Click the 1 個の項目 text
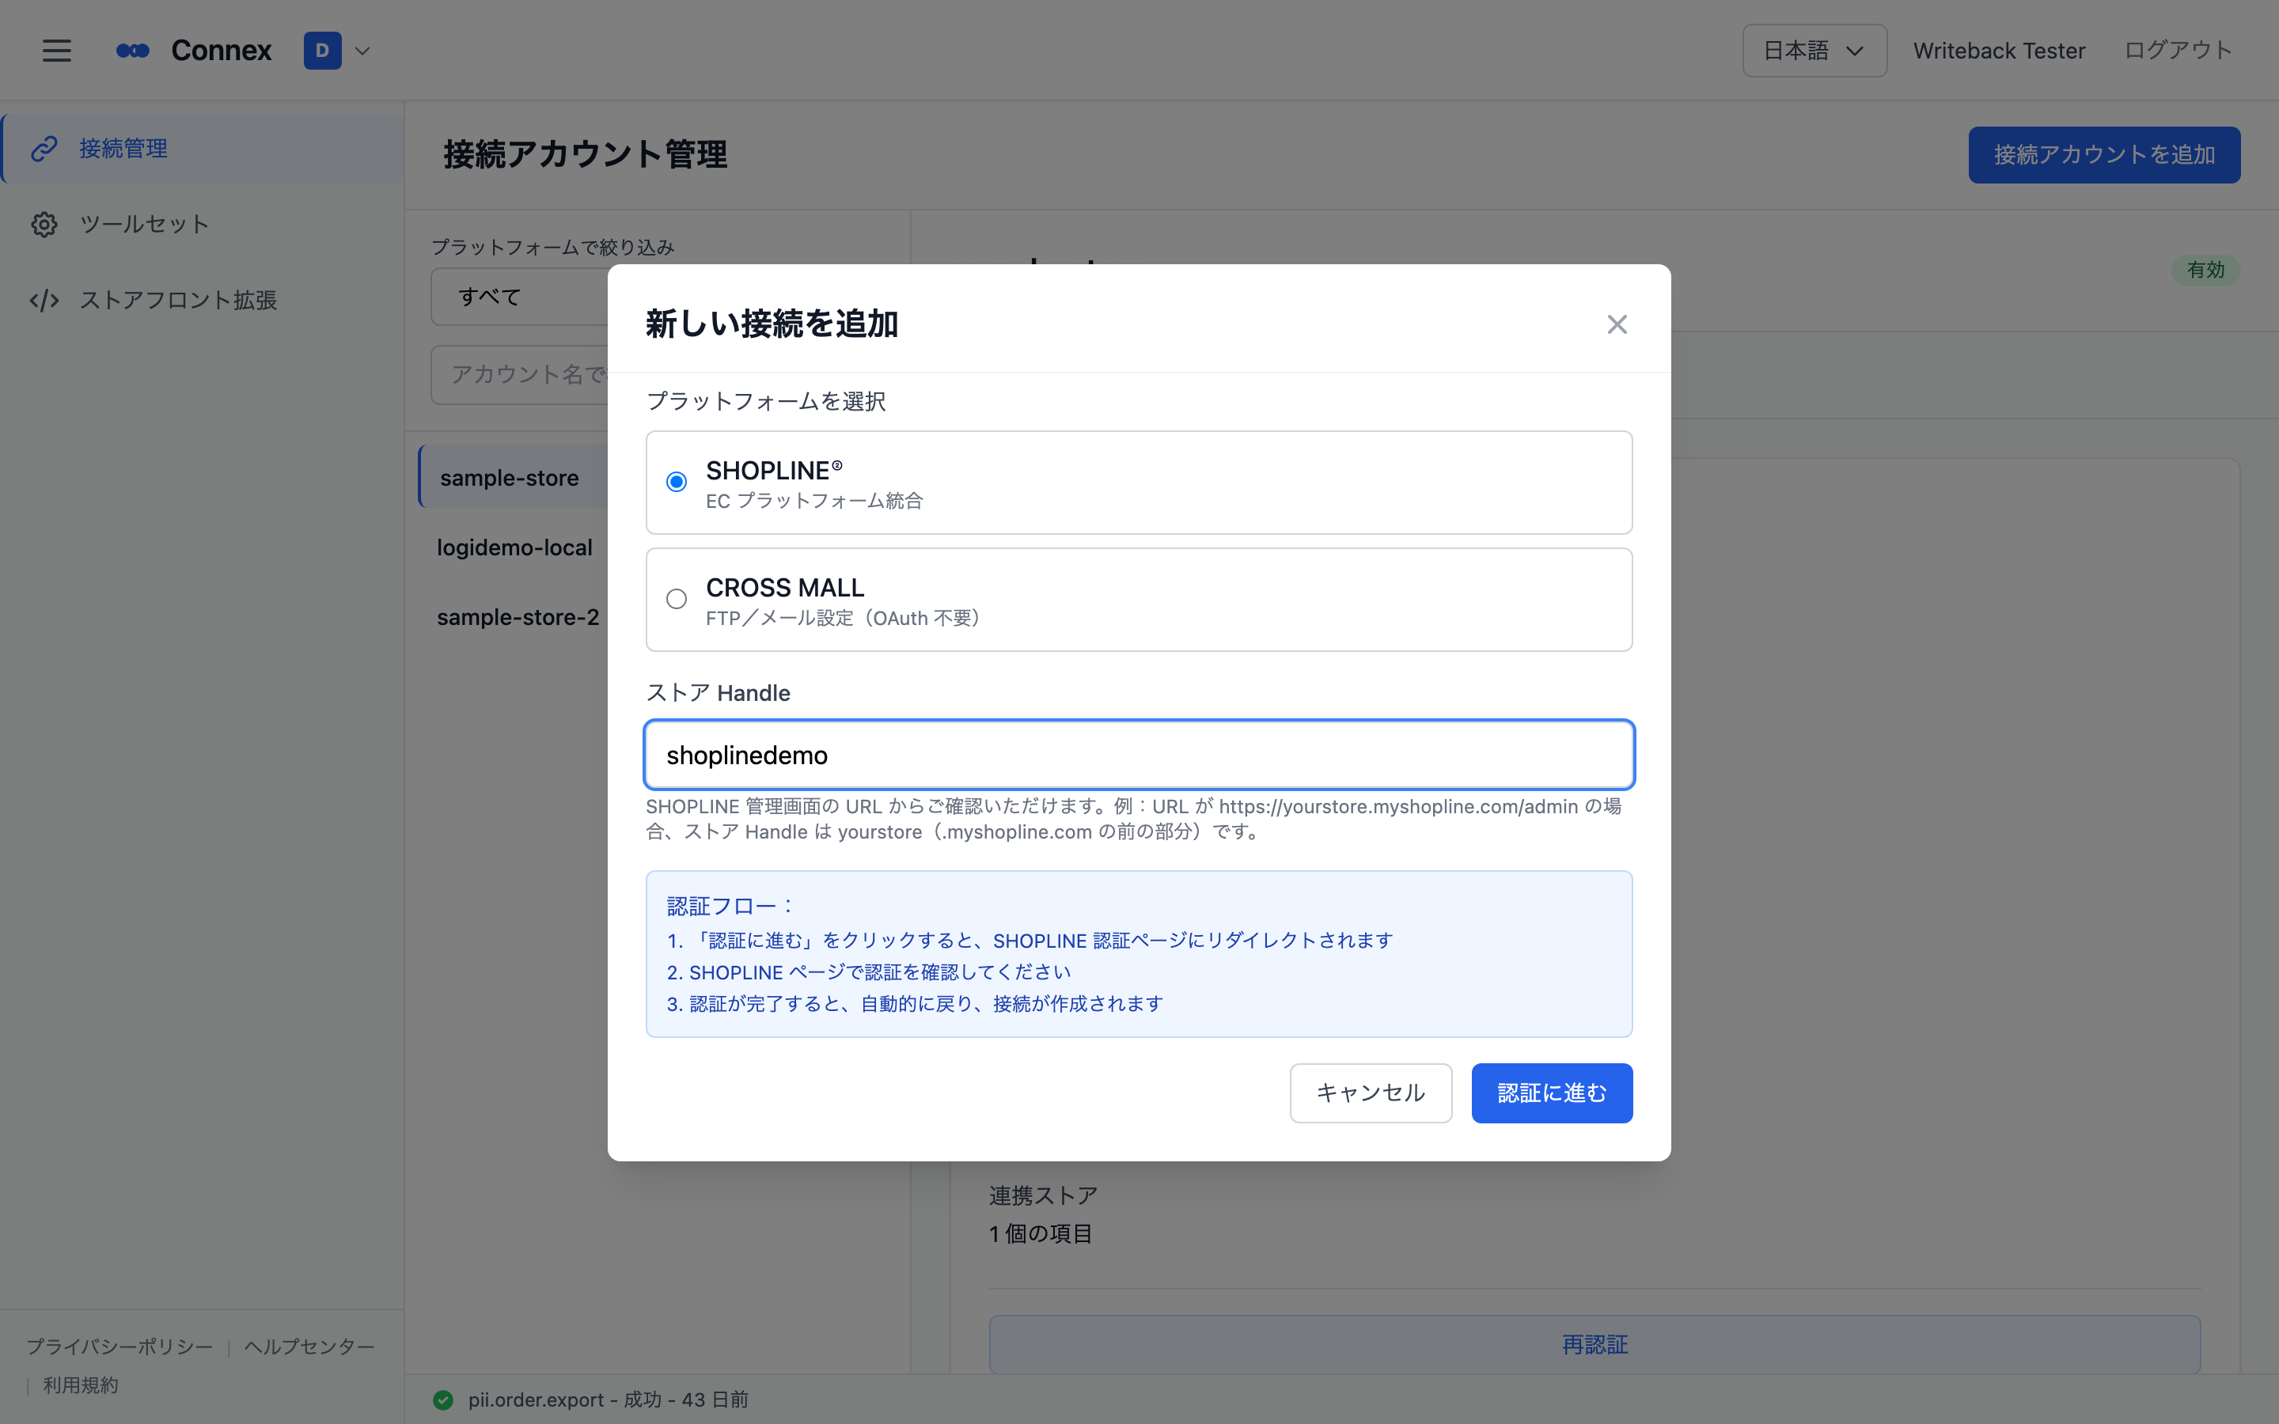The height and width of the screenshot is (1424, 2279). [x=1041, y=1234]
